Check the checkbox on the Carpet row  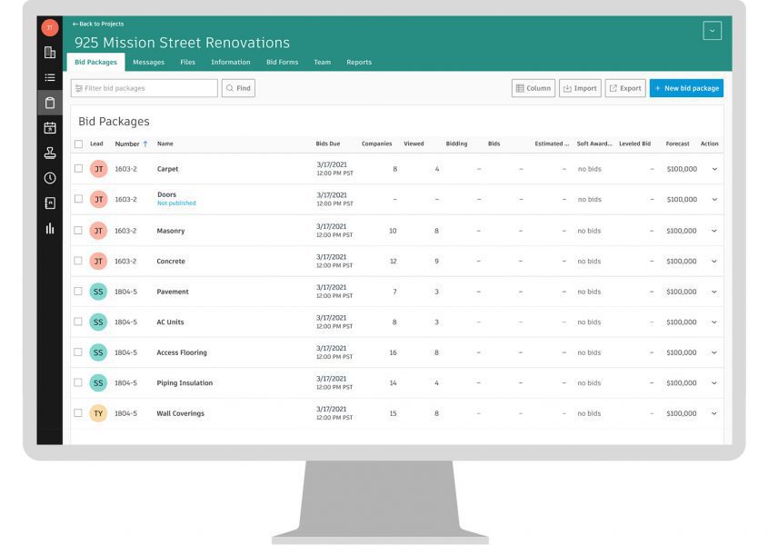tap(78, 168)
